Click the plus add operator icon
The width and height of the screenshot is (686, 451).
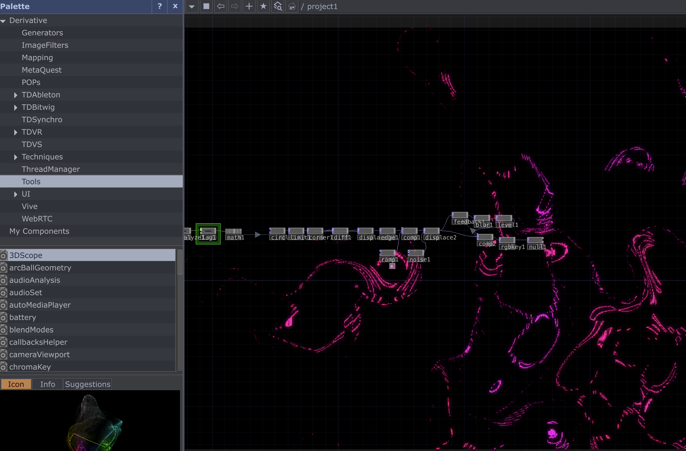coord(249,7)
